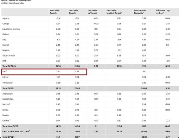Click UAE's implied target value 2.91
Viewport: 179px width, 138px height.
click(119, 61)
